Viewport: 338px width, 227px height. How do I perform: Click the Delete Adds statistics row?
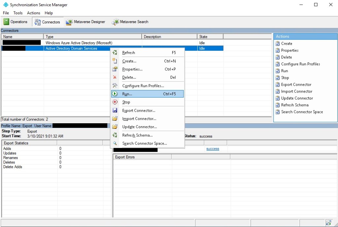pyautogui.click(x=56, y=167)
